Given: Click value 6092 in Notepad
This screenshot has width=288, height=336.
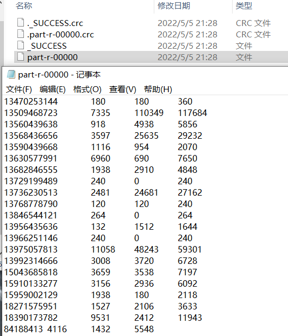Looking at the screenshot, I should (x=187, y=283).
